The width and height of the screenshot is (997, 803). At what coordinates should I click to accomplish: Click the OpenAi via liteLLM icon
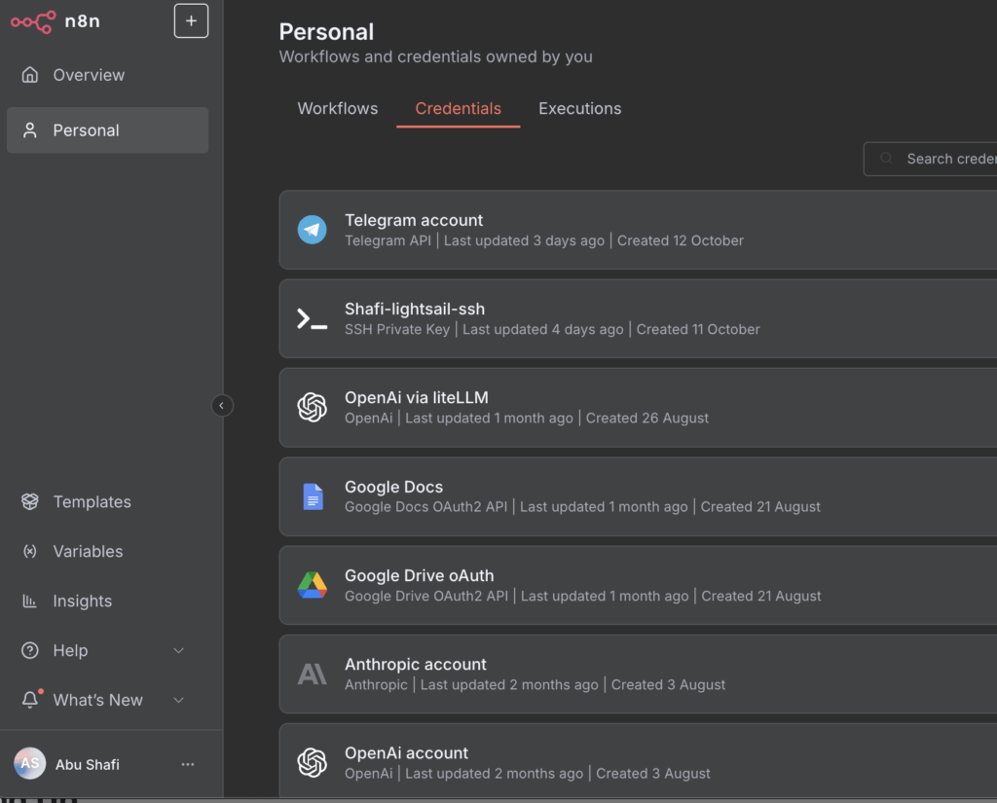point(312,408)
